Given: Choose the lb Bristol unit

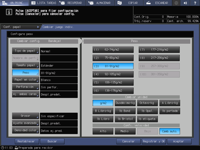Looking at the screenshot, I should 125,119.
